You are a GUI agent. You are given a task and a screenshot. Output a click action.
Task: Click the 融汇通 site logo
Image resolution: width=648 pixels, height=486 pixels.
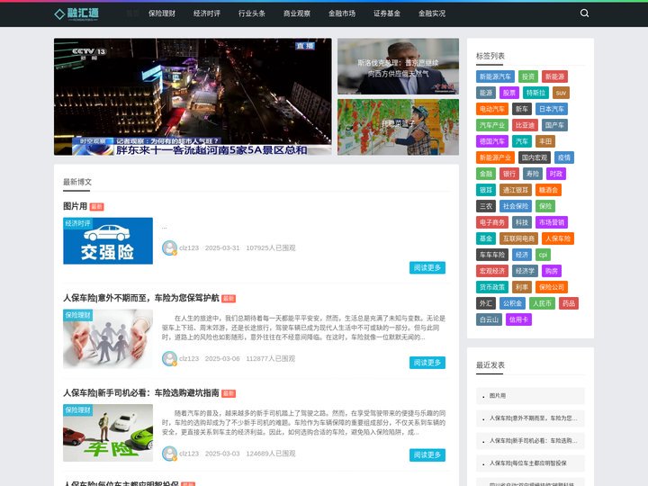coord(76,13)
